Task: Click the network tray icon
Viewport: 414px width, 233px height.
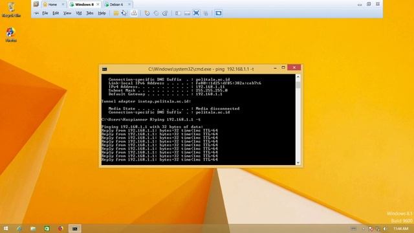Action: 378,228
